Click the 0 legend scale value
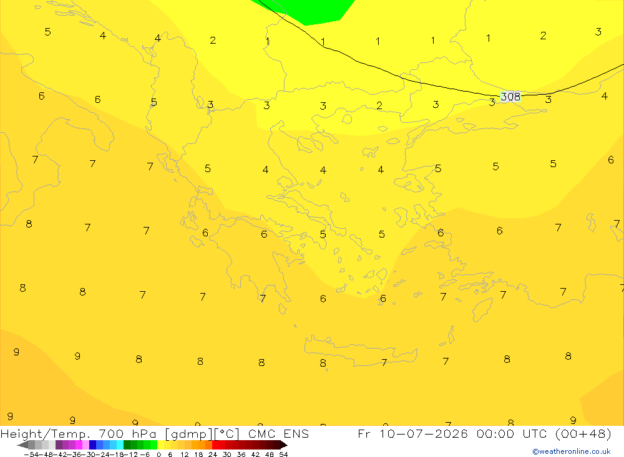The image size is (624, 457). coord(158,455)
